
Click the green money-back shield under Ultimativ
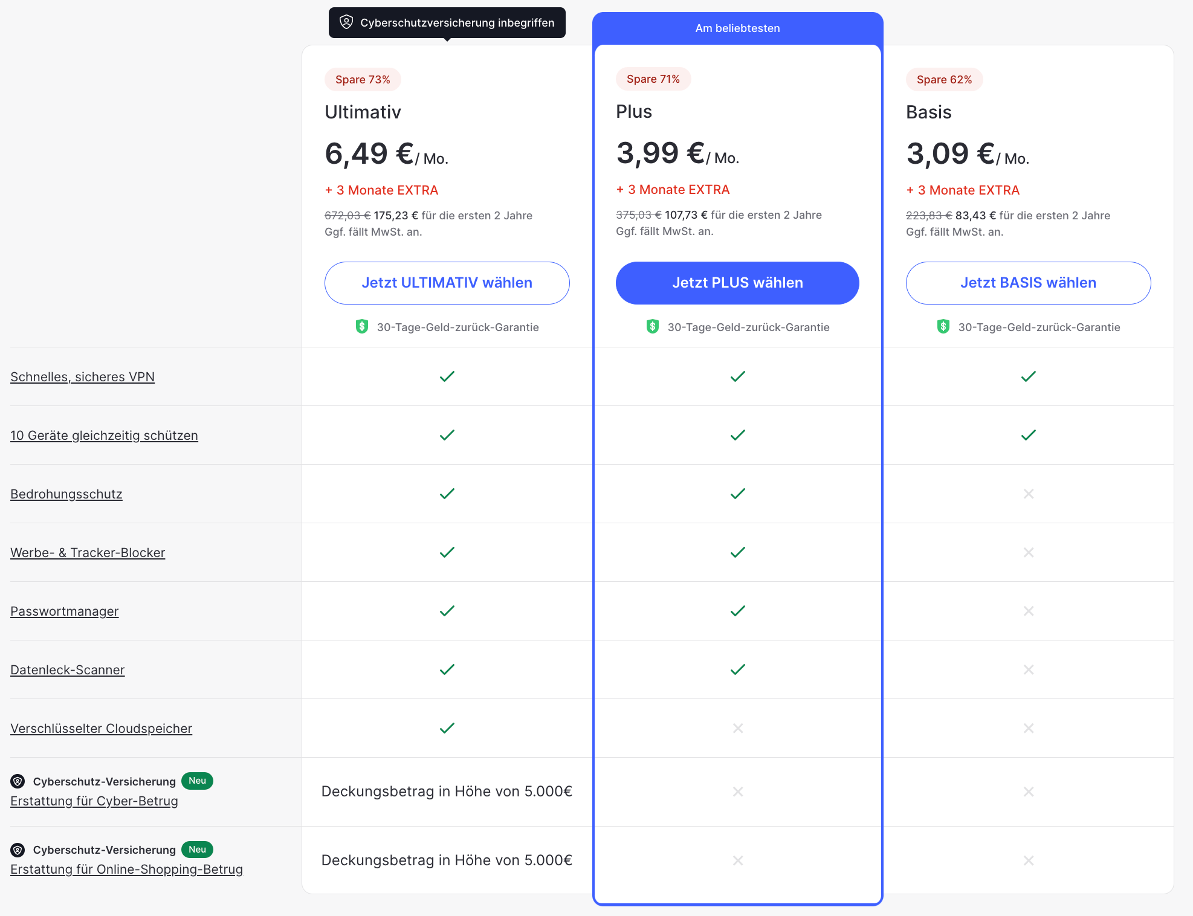coord(362,327)
